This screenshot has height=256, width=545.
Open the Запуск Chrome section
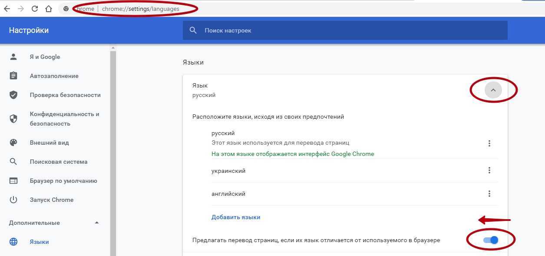click(52, 200)
